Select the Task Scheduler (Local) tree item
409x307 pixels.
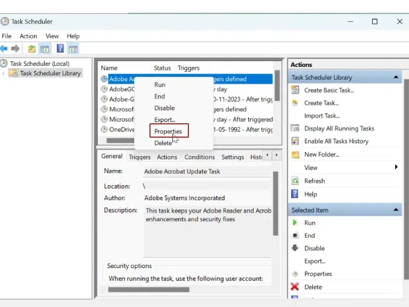click(39, 64)
